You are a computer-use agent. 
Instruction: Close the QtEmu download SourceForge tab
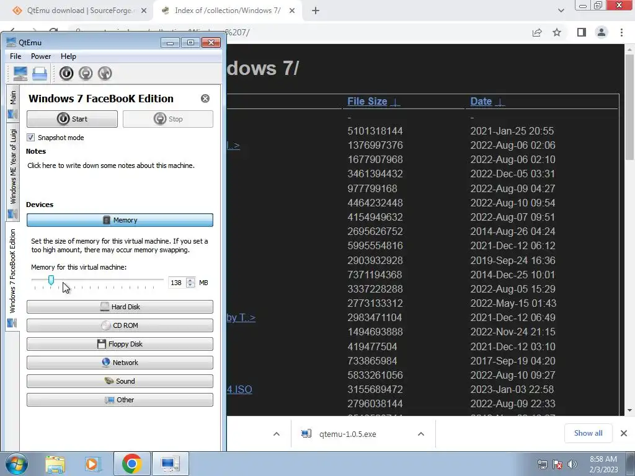point(144,11)
